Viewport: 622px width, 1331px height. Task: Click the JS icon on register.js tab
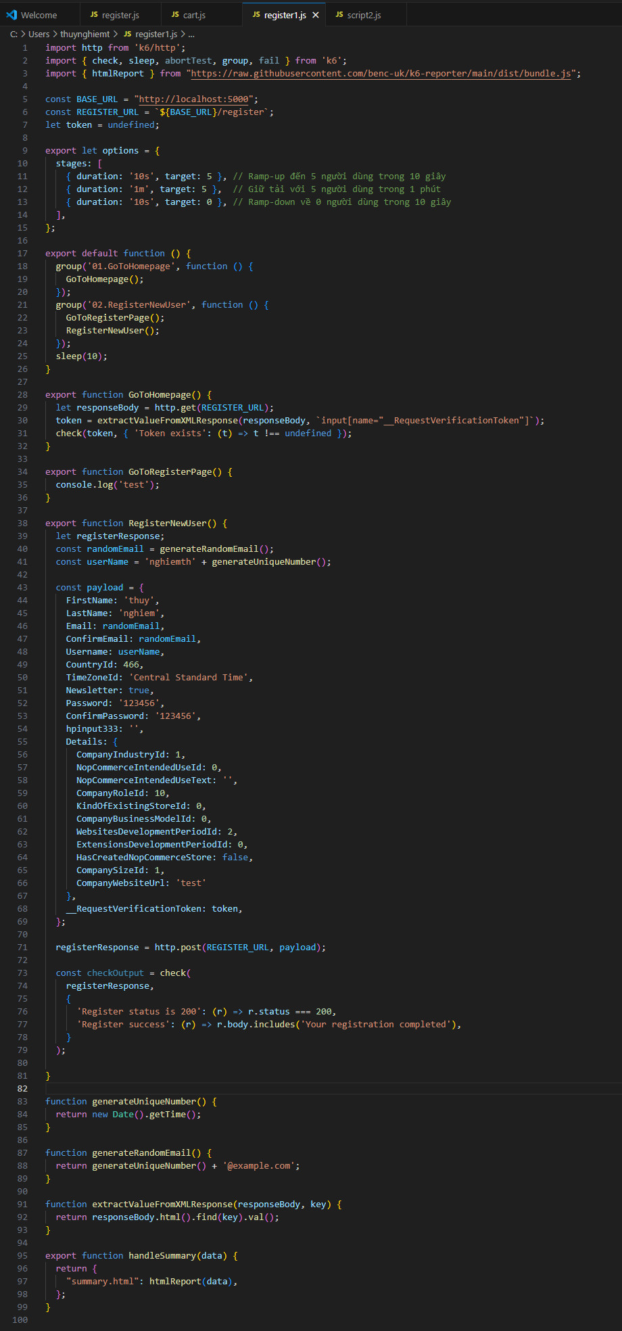coord(94,14)
